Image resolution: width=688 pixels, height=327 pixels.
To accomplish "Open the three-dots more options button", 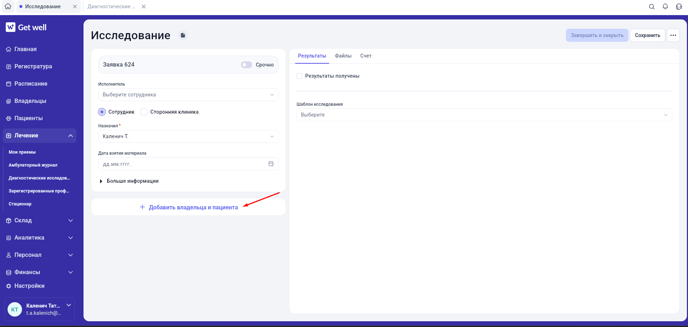I will point(673,35).
